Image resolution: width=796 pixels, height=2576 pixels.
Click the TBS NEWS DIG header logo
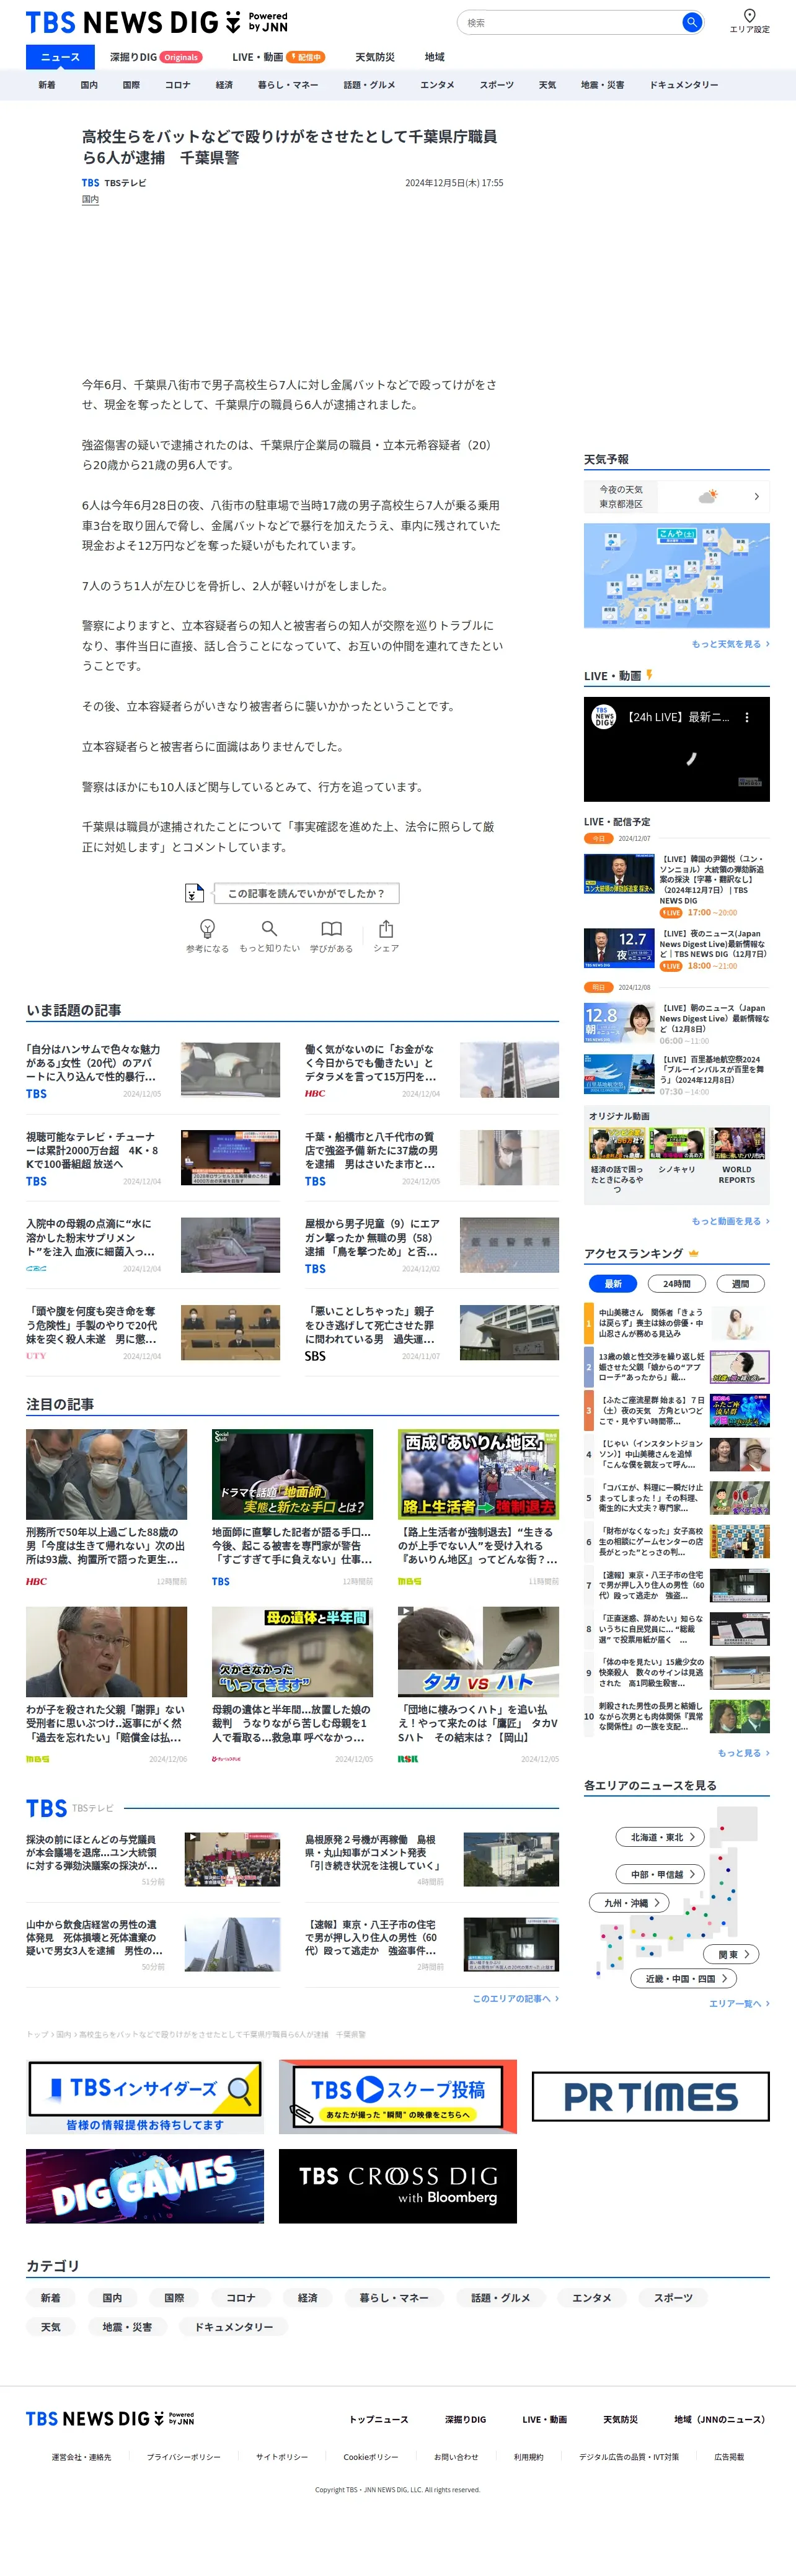[x=156, y=22]
